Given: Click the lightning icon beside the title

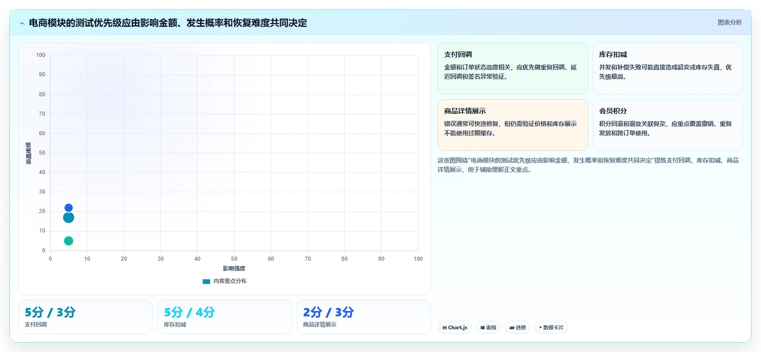Looking at the screenshot, I should tap(22, 23).
